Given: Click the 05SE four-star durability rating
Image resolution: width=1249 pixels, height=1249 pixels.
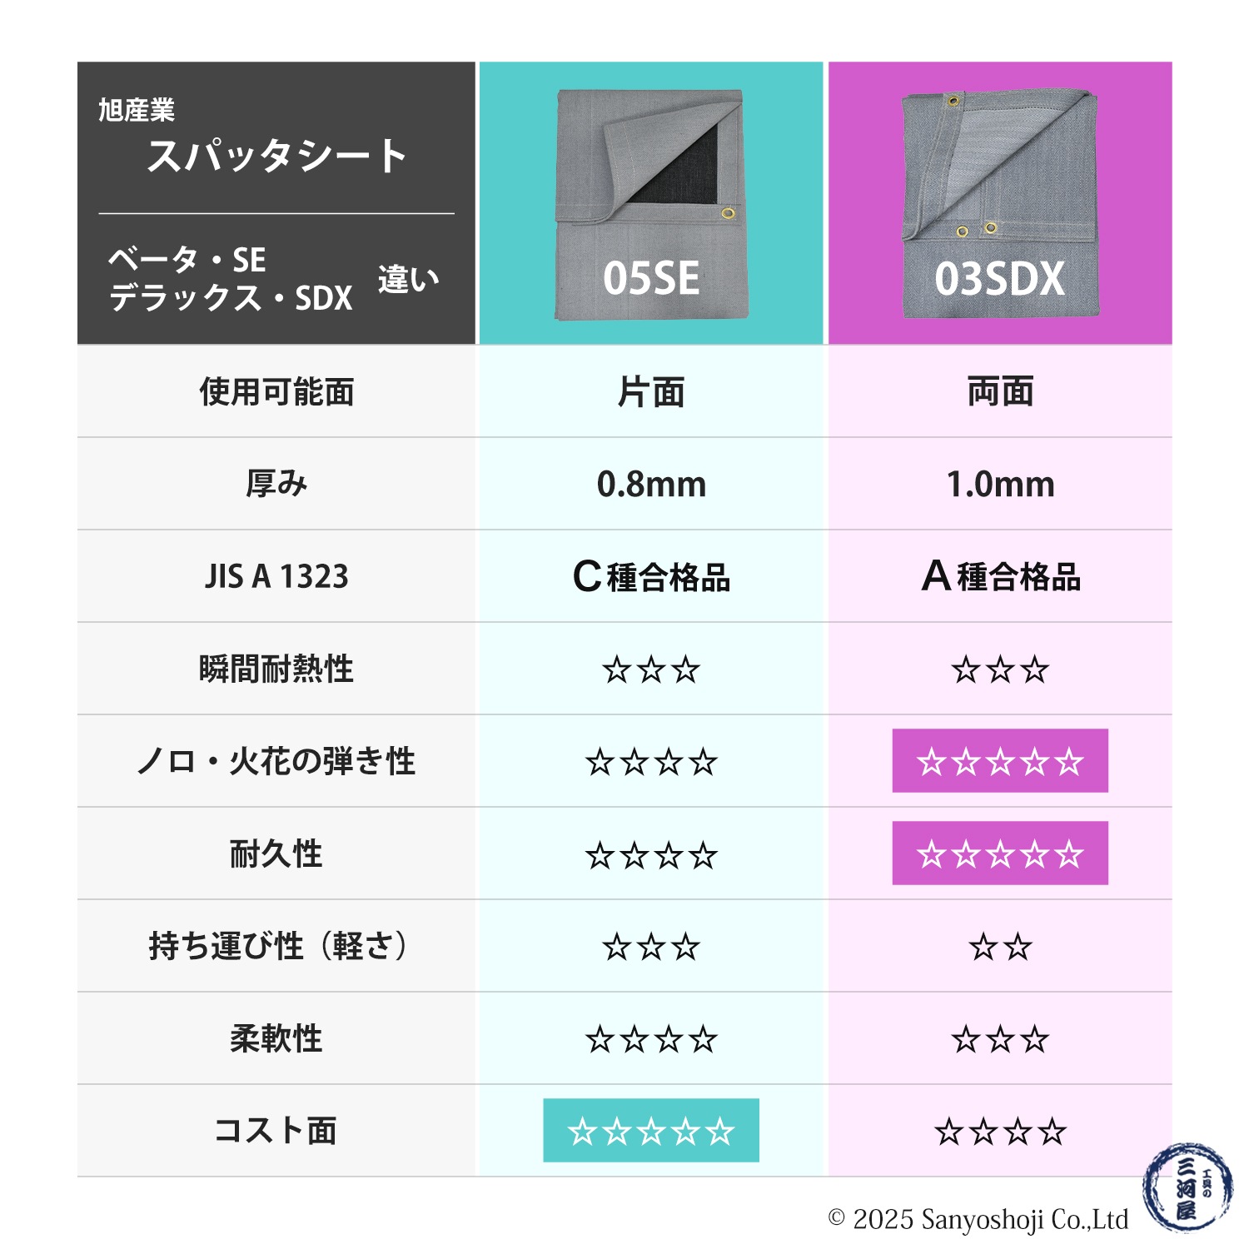Looking at the screenshot, I should 651,854.
